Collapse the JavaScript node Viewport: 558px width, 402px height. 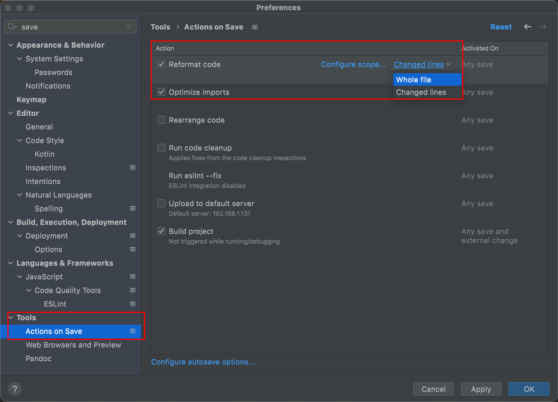20,277
